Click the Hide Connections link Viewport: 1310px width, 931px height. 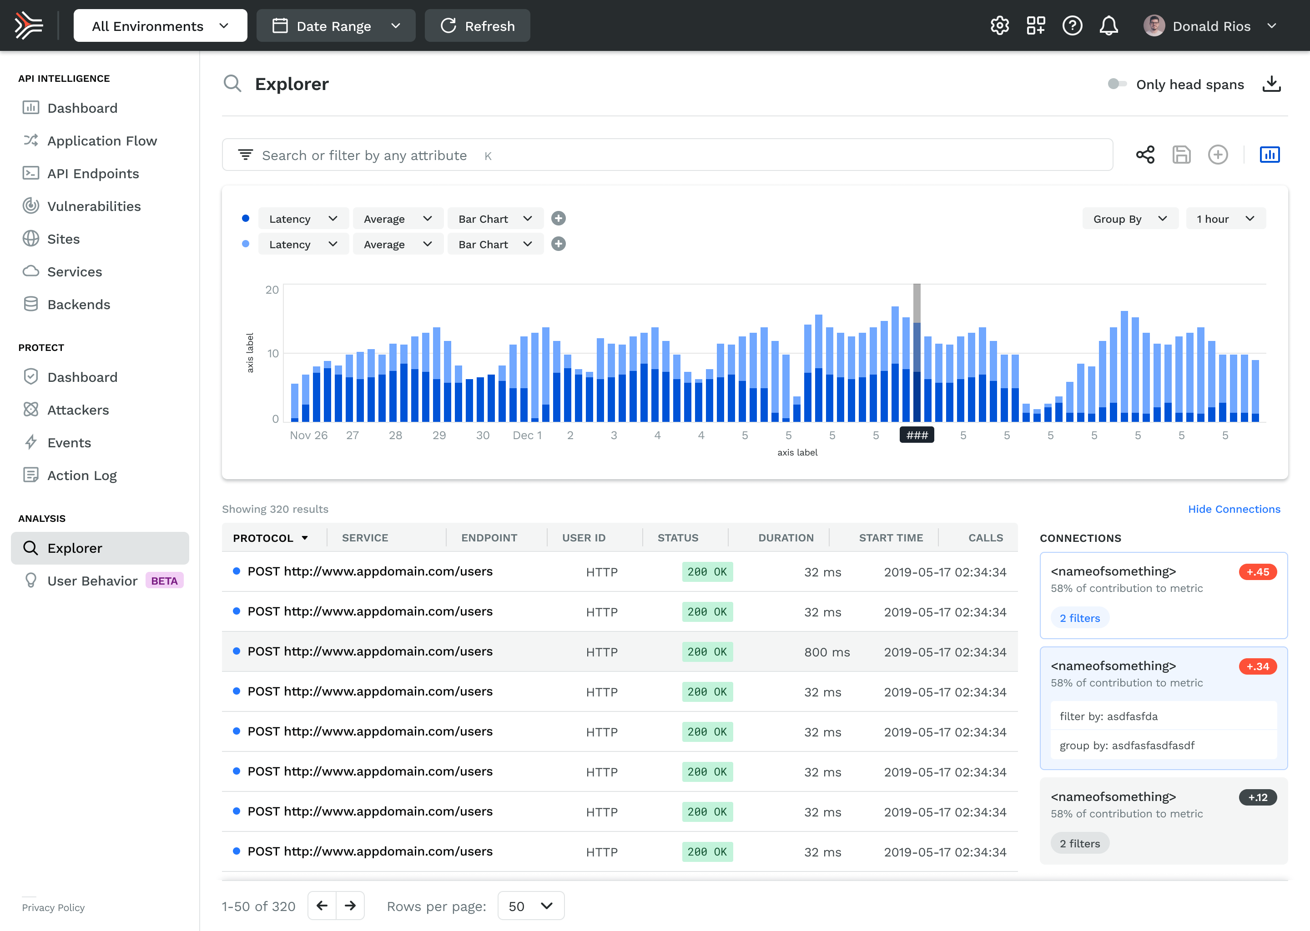[x=1234, y=509]
